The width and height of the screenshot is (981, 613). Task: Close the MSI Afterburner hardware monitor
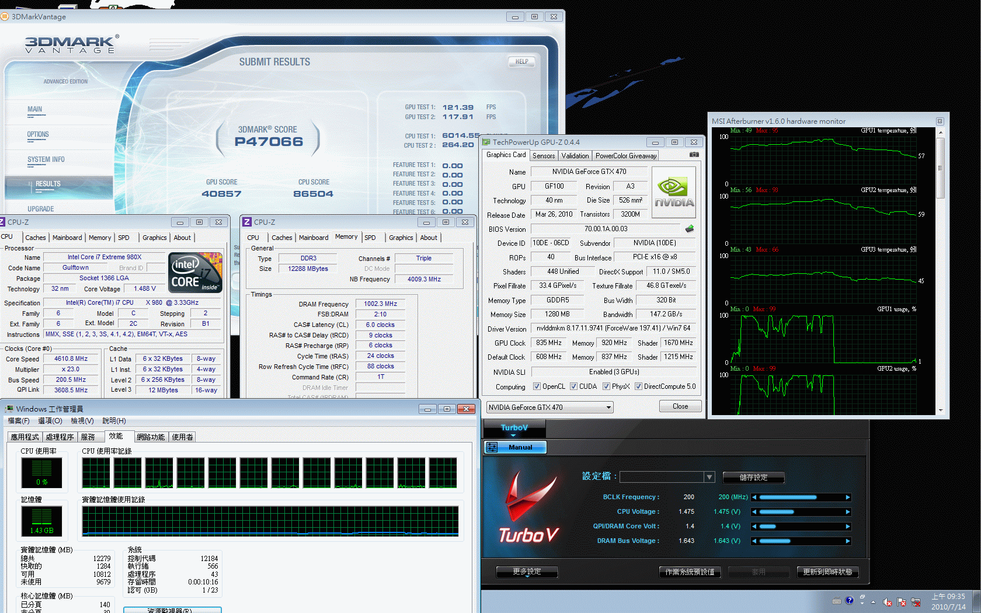click(940, 121)
